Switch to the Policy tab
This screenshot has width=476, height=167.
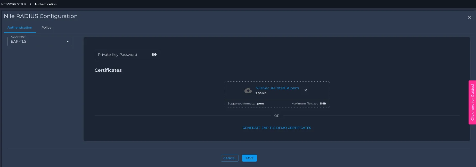[x=46, y=28]
